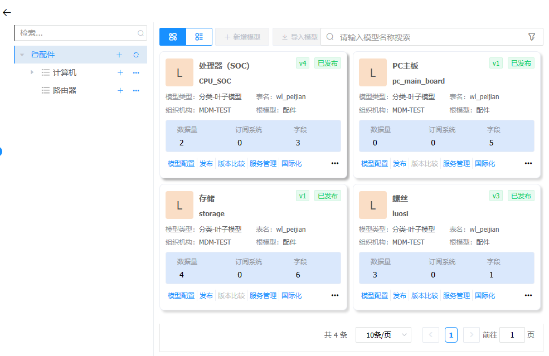Switch to card grid view
The width and height of the screenshot is (549, 356).
(x=173, y=37)
